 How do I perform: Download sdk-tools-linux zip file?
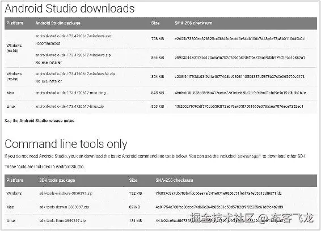[62, 220]
